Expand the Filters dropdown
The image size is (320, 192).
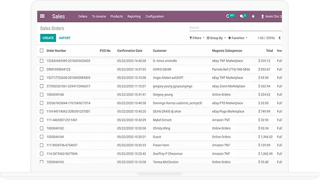[197, 38]
